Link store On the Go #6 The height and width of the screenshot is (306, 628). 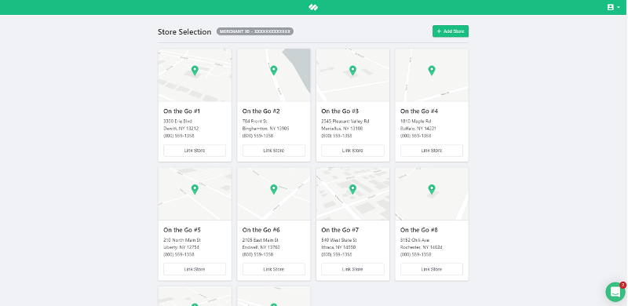(x=273, y=269)
